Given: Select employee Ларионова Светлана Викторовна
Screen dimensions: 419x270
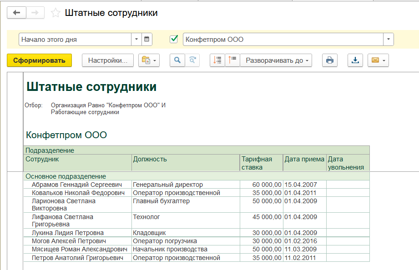Looking at the screenshot, I should tap(78, 205).
